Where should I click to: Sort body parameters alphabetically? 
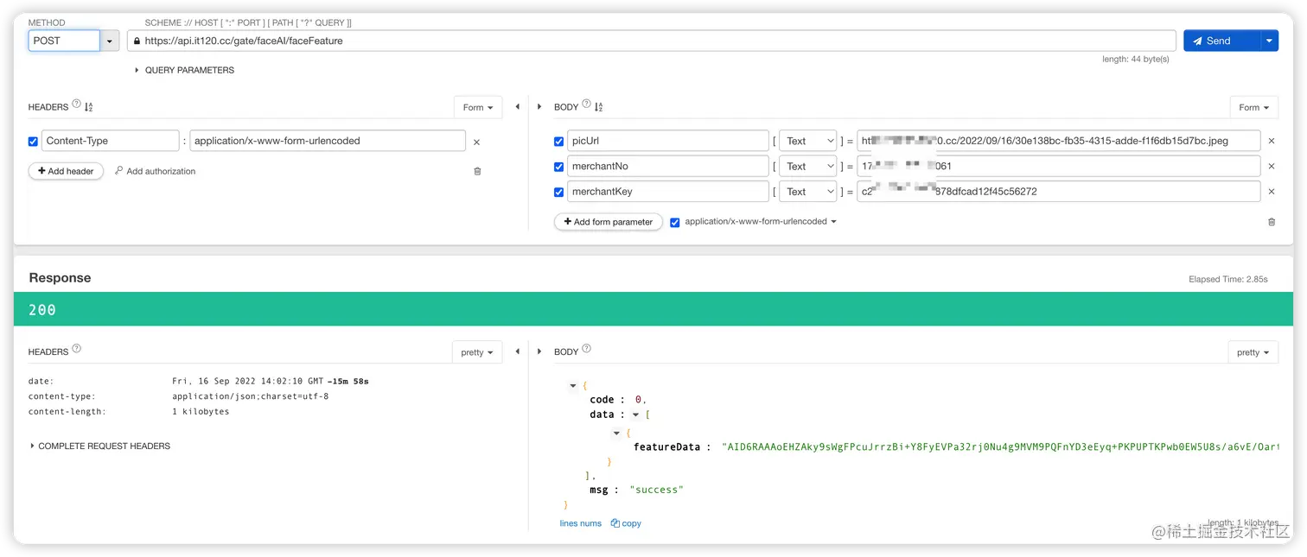pyautogui.click(x=598, y=107)
